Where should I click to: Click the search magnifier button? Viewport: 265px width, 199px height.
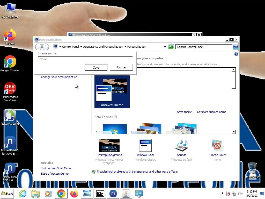click(x=235, y=47)
